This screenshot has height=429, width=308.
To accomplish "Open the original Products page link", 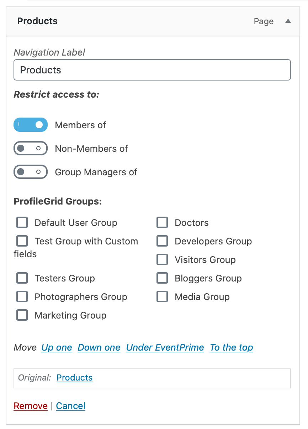I will (x=74, y=378).
